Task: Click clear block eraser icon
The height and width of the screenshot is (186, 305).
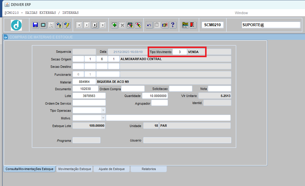Action: 130,25
